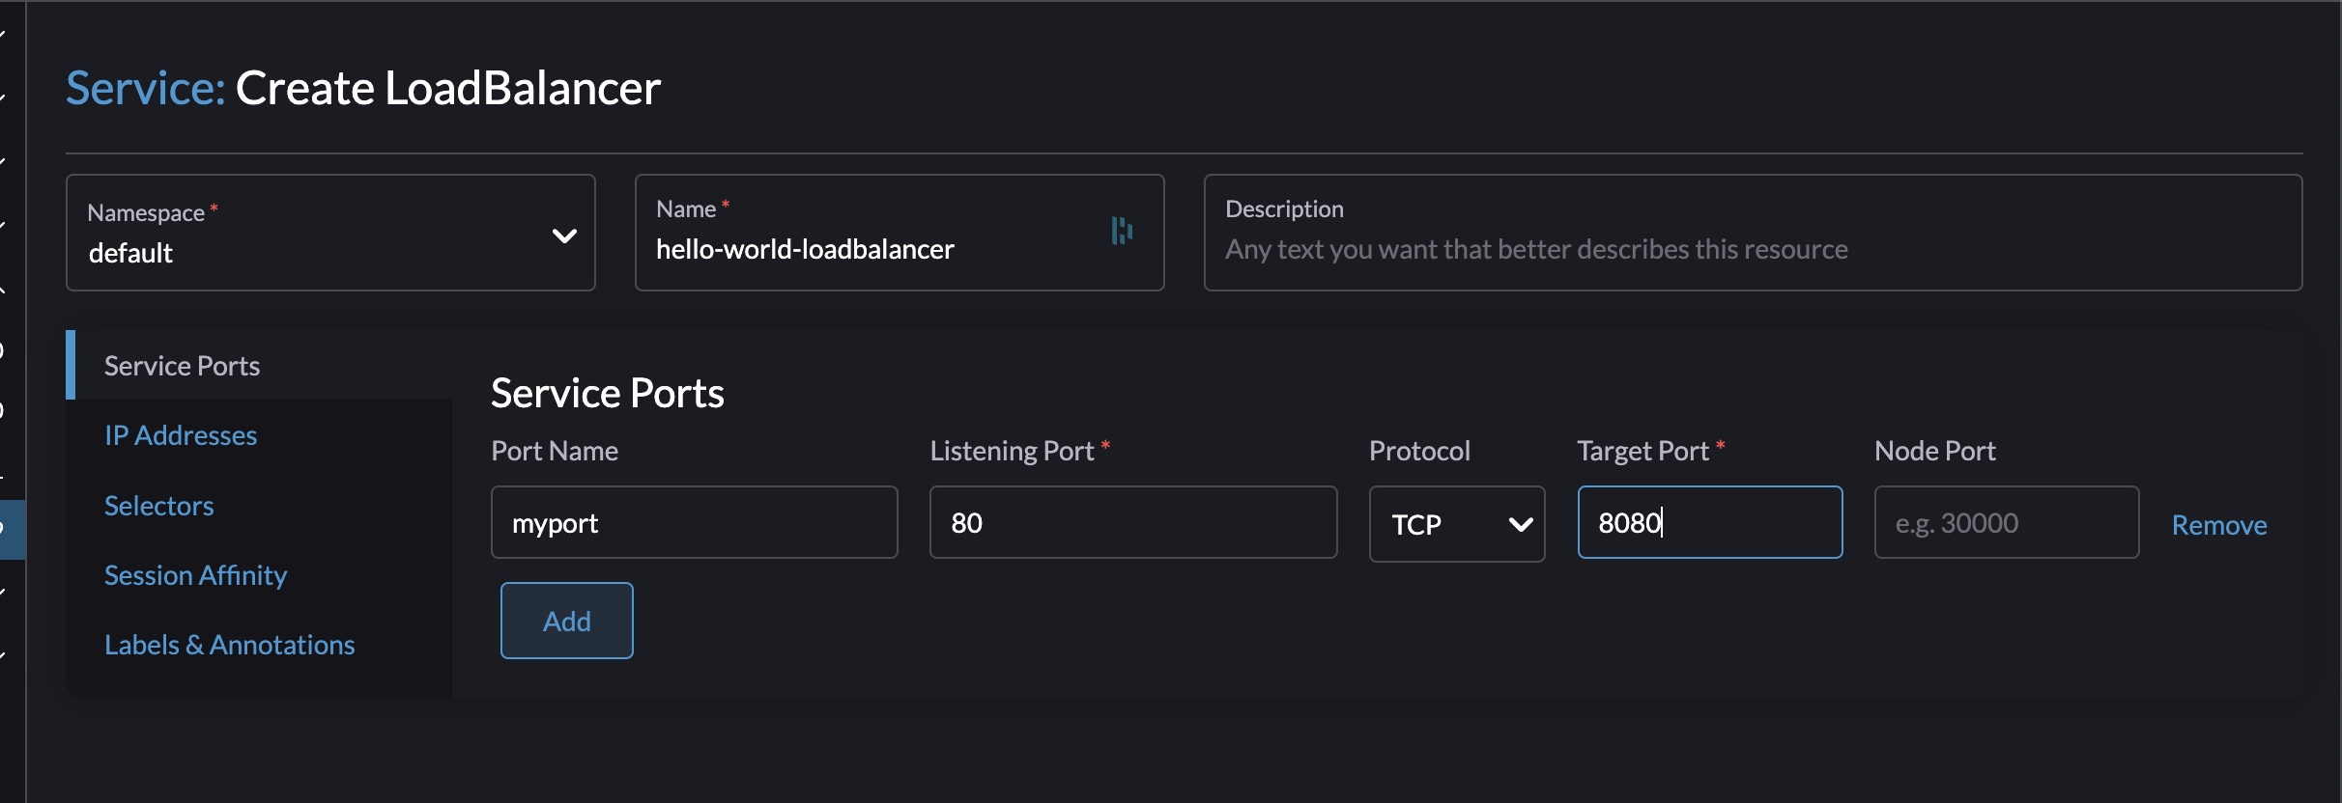
Task: Open the Selectors section
Action: [158, 505]
